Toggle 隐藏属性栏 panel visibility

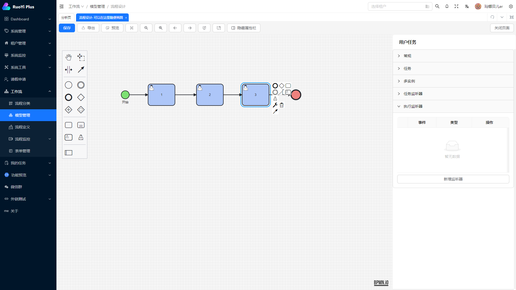243,28
